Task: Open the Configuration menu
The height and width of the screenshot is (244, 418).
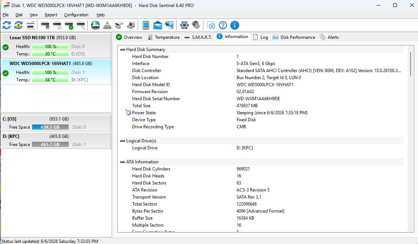Action: (76, 15)
